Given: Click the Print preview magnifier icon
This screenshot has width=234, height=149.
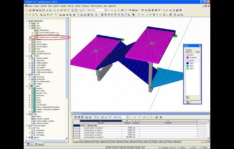Looking at the screenshot, I should [50, 10].
